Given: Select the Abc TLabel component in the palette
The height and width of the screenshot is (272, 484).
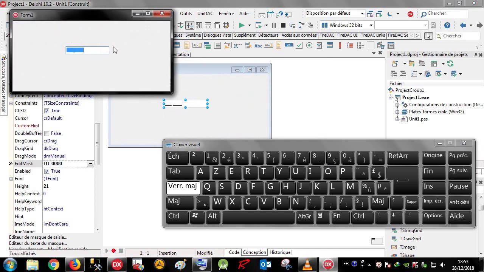Looking at the screenshot, I should click(258, 45).
